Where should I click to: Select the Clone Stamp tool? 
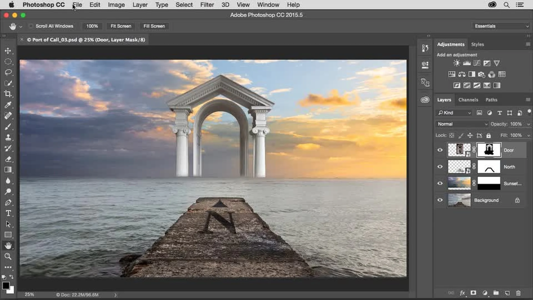pos(8,137)
